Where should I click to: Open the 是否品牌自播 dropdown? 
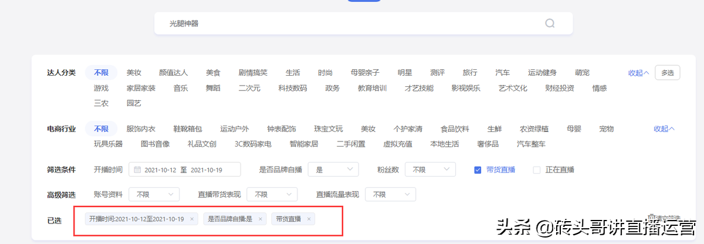click(333, 170)
